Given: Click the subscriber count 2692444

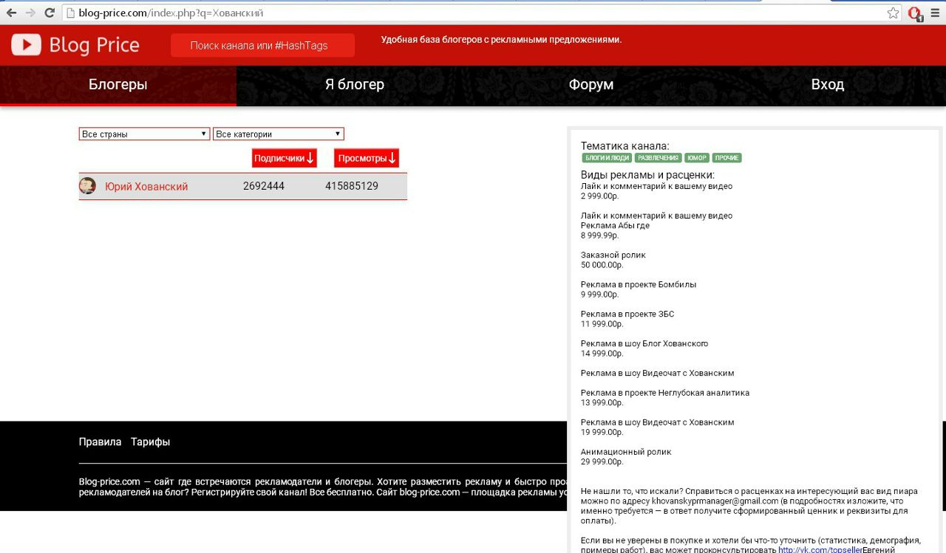Looking at the screenshot, I should (264, 186).
